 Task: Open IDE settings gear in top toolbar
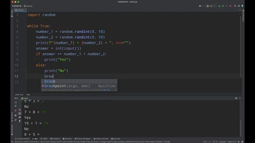239,6
